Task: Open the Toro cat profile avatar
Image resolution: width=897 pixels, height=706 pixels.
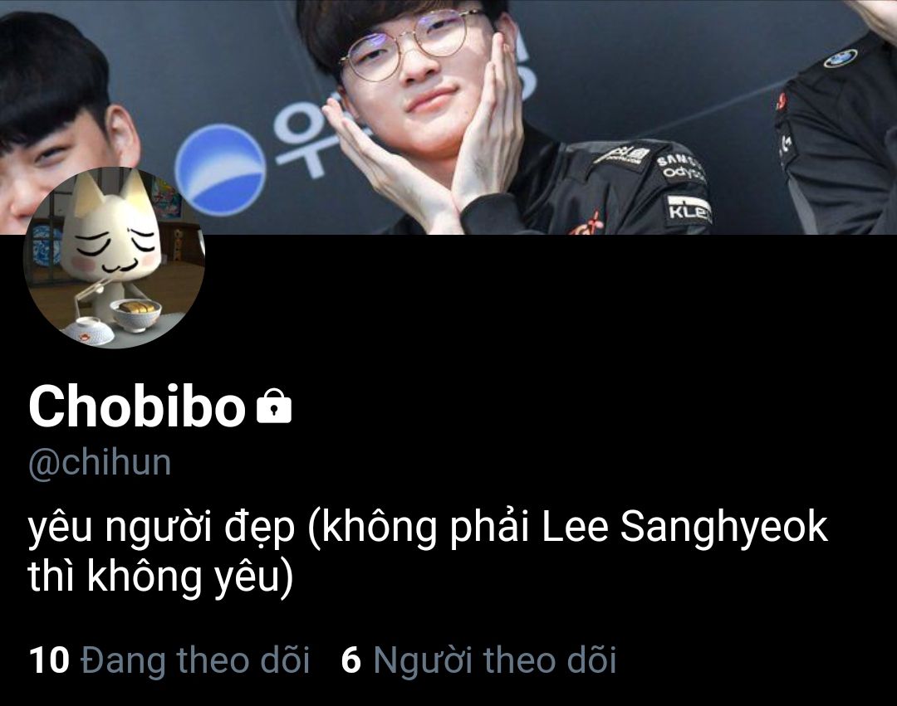Action: pyautogui.click(x=115, y=258)
